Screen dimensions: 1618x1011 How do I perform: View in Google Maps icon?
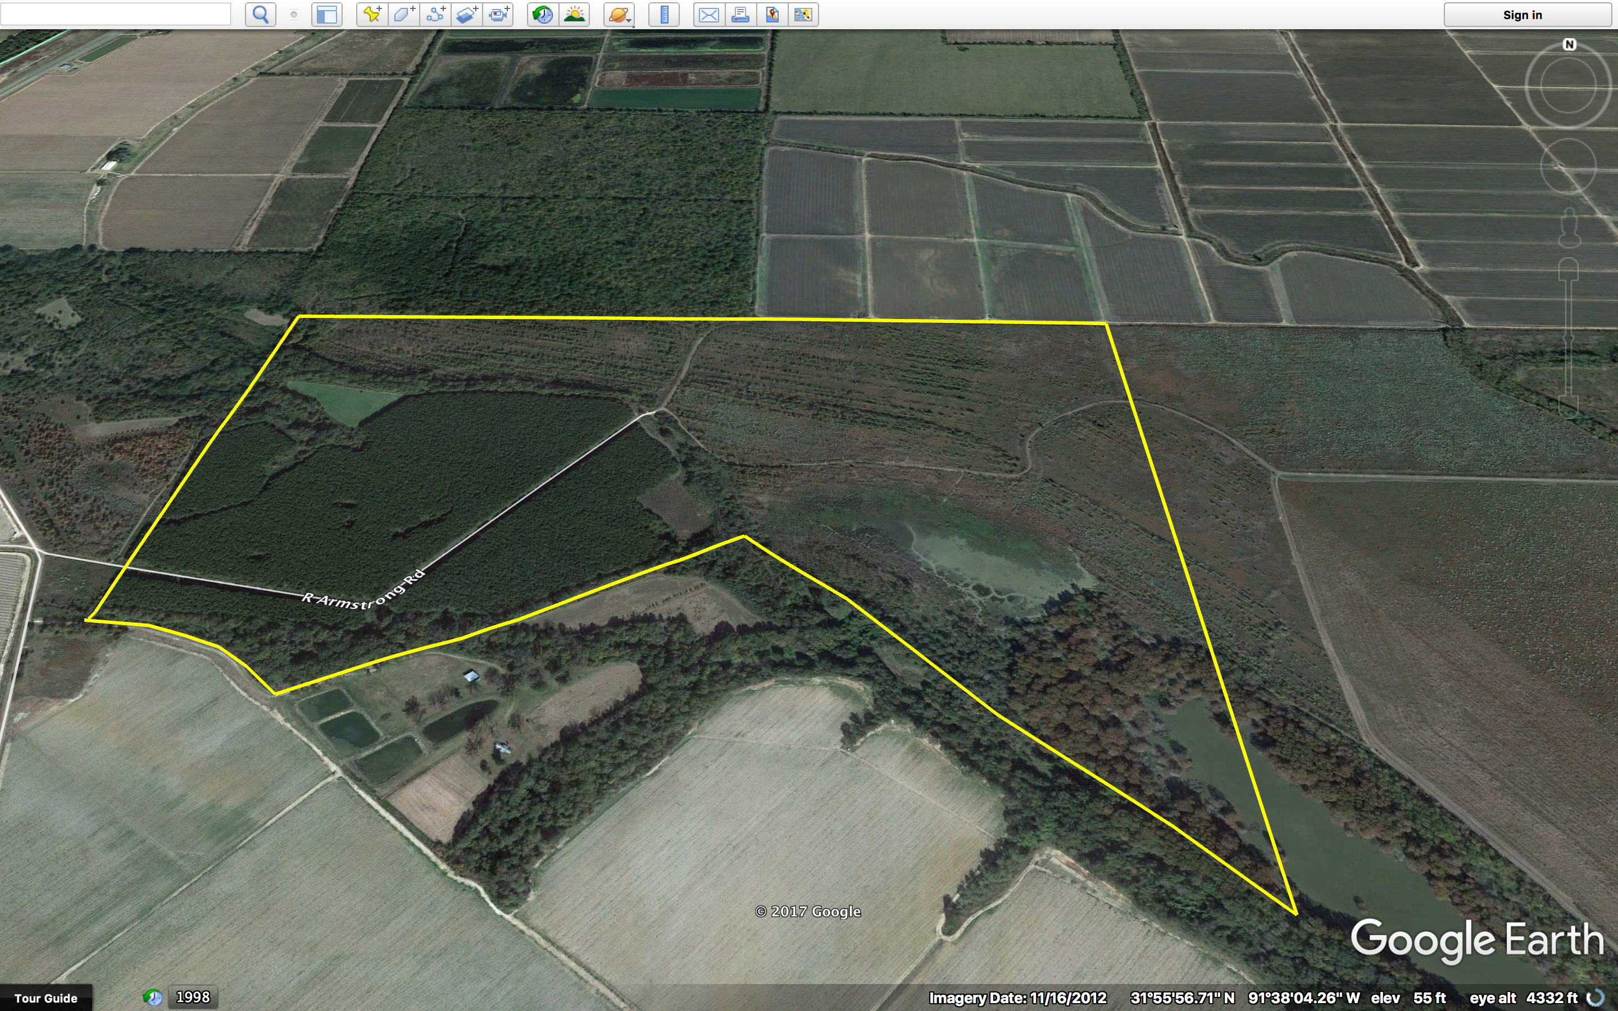point(803,15)
